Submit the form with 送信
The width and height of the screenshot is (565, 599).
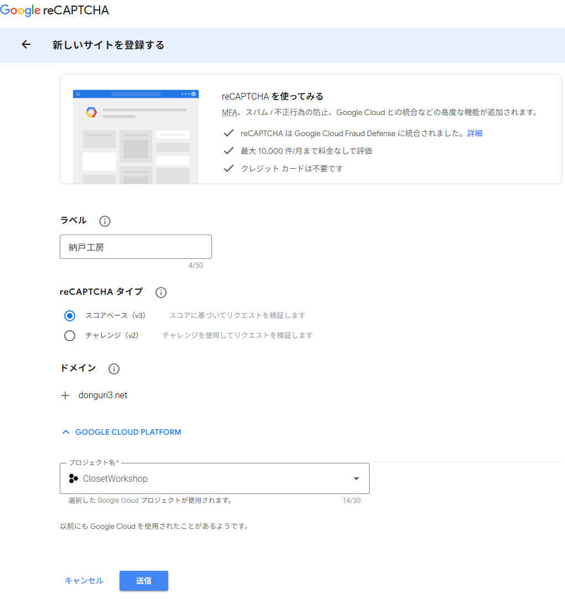point(144,581)
